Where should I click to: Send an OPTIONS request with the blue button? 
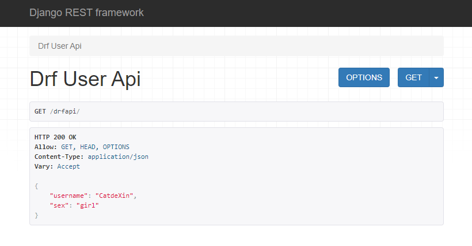(364, 77)
